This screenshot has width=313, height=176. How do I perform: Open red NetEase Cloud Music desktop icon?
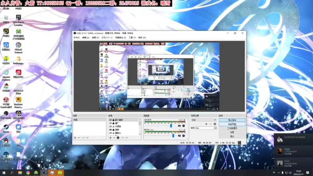click(x=18, y=74)
